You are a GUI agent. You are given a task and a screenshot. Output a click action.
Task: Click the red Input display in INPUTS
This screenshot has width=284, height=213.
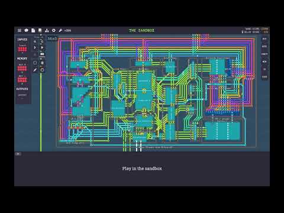(22, 49)
